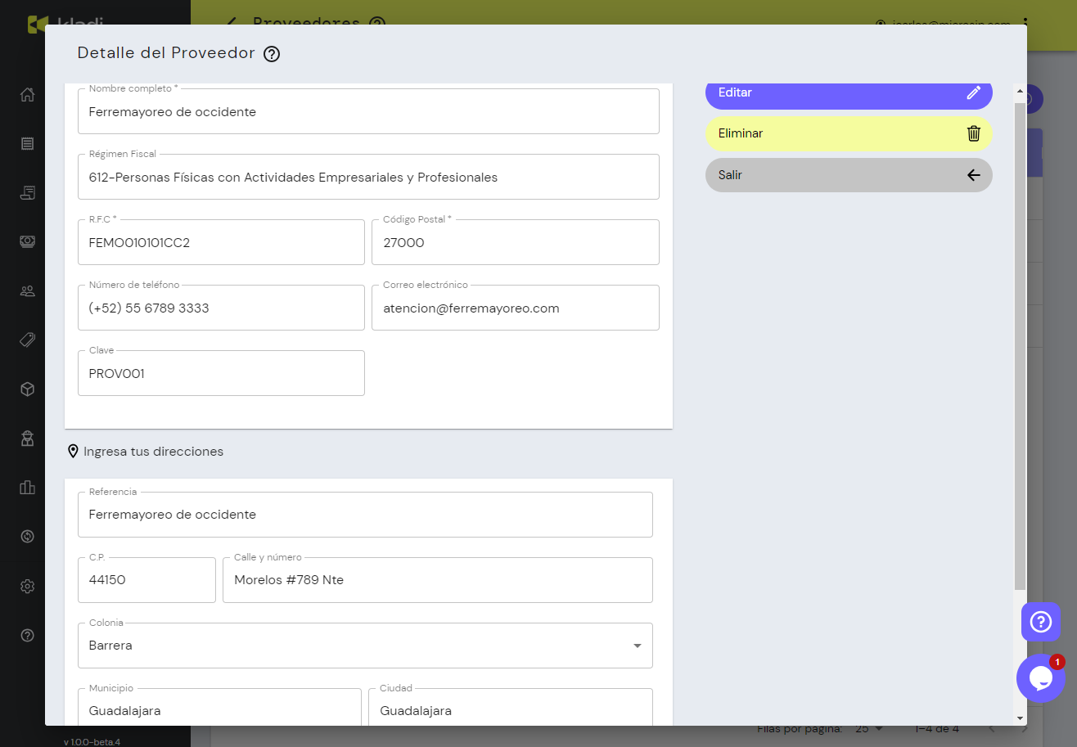
Task: Open the settings gear in the sidebar
Action: point(27,586)
